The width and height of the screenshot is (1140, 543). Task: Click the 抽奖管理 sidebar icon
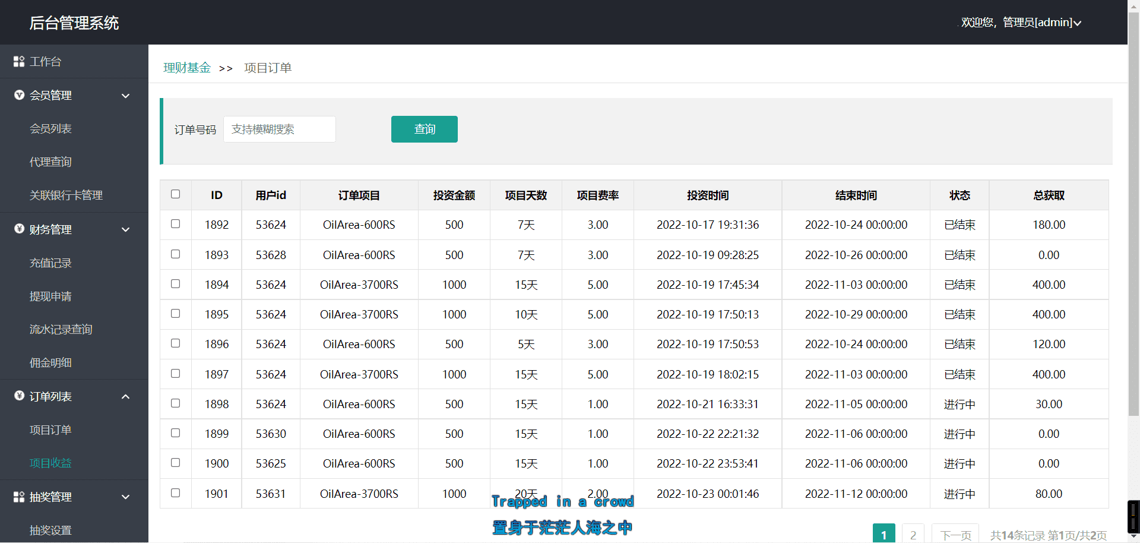[x=19, y=497]
